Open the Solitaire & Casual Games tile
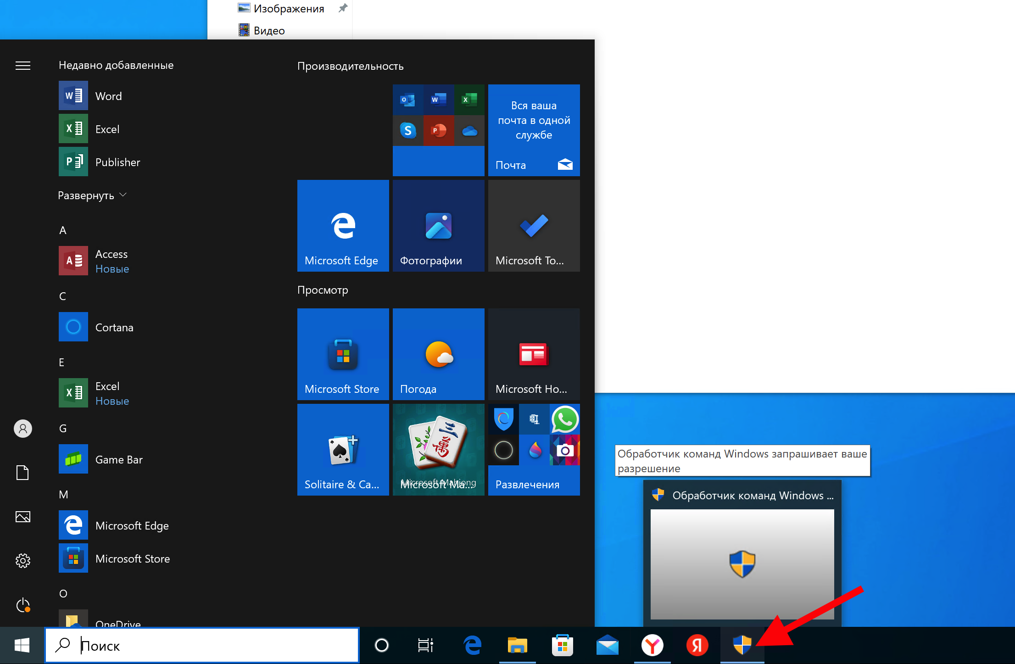Viewport: 1015px width, 664px height. (x=343, y=450)
